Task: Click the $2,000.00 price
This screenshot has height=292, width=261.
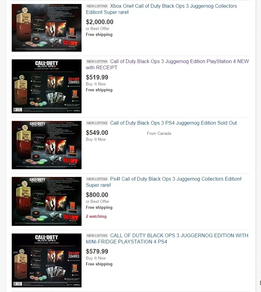Action: click(100, 22)
